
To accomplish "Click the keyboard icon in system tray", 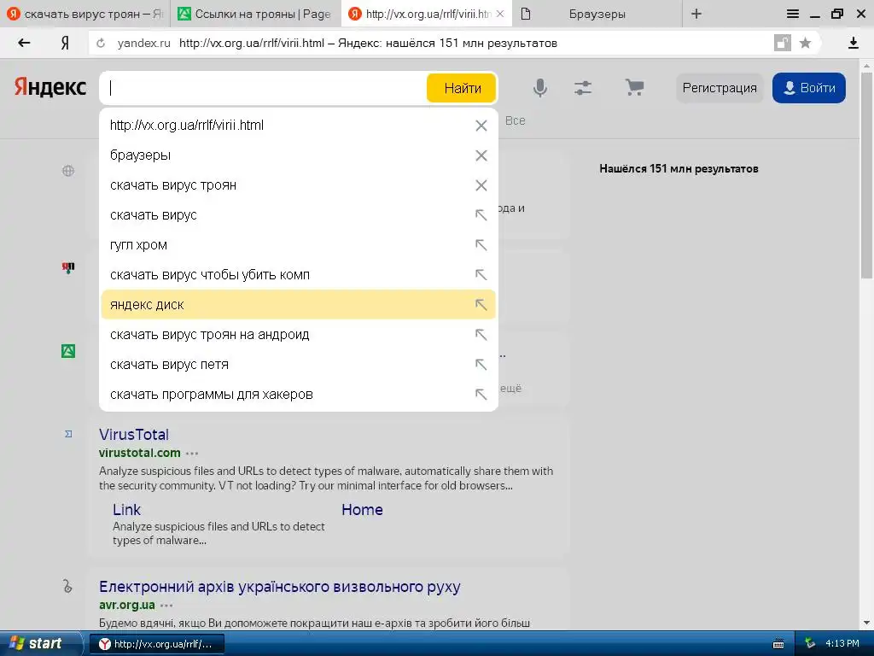I will tap(778, 644).
